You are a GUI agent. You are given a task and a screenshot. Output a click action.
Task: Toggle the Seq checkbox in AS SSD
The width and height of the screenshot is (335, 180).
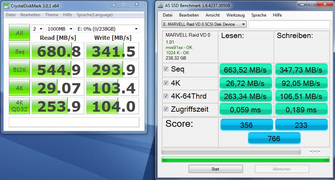point(166,69)
